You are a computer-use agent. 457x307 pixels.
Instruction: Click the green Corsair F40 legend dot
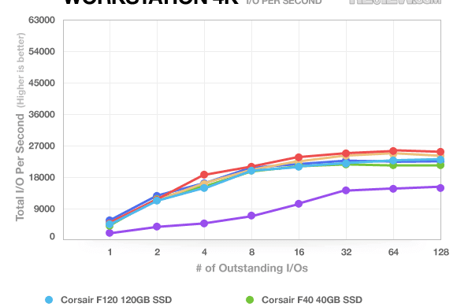[x=250, y=300]
